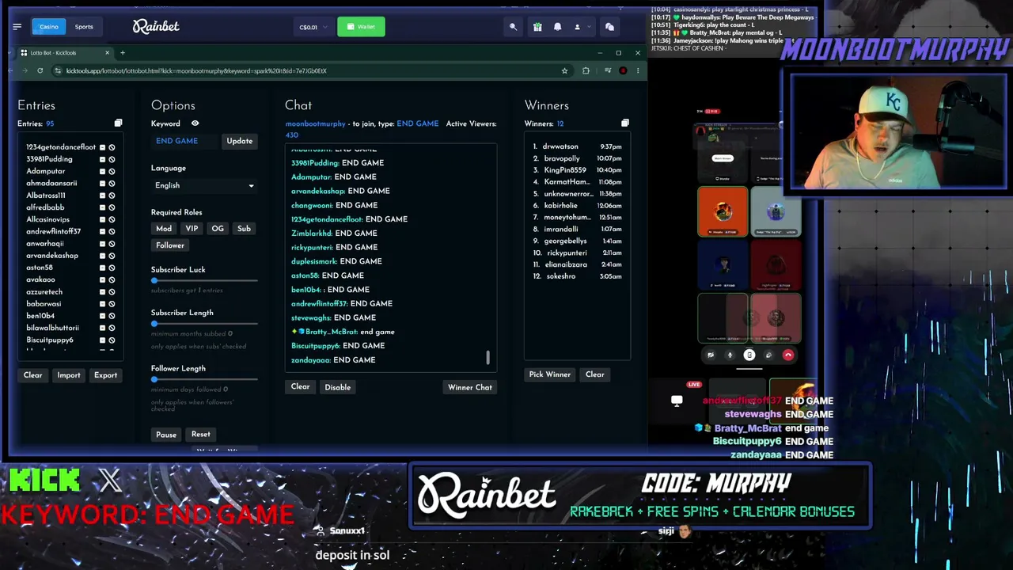Toggle the VIP required role
The height and width of the screenshot is (570, 1013).
click(192, 229)
